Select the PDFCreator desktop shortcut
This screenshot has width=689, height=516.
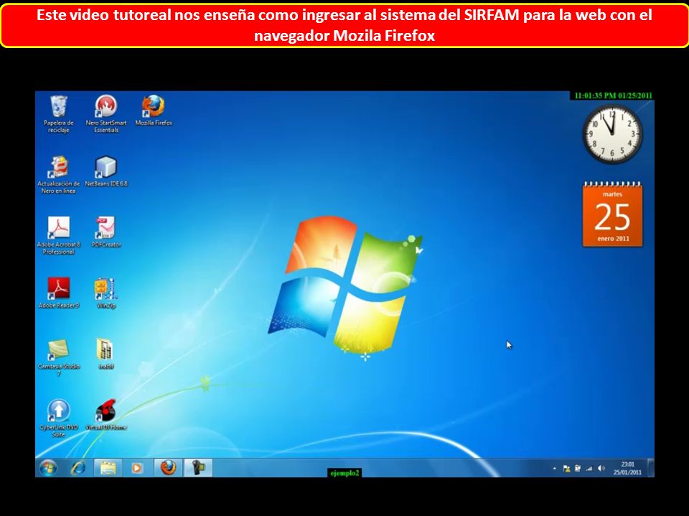click(106, 232)
